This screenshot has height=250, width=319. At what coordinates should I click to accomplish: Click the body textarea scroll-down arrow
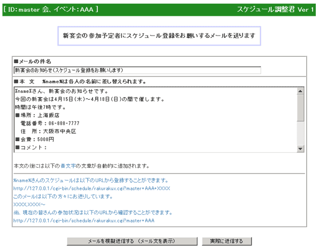pyautogui.click(x=300, y=148)
